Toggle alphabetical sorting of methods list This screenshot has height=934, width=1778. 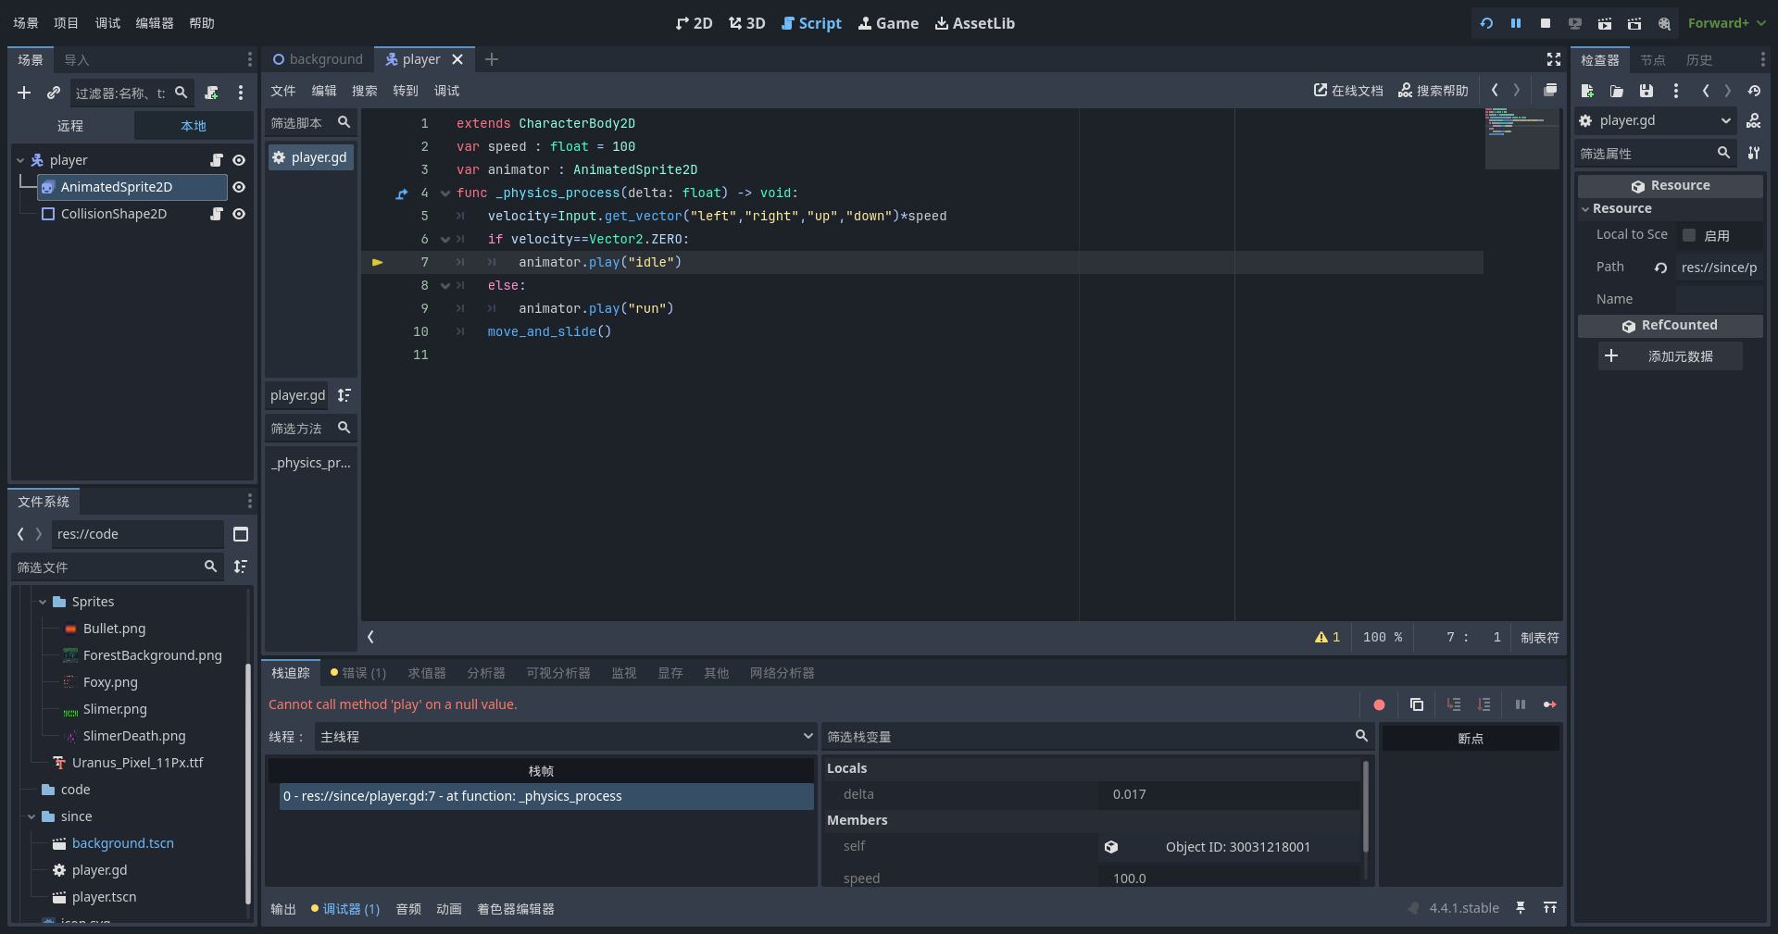click(344, 395)
